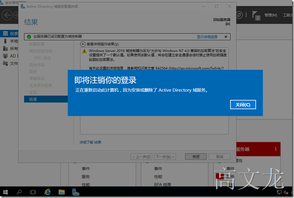Select 域控制器选项 step in wizard sidebar

(x=41, y=51)
